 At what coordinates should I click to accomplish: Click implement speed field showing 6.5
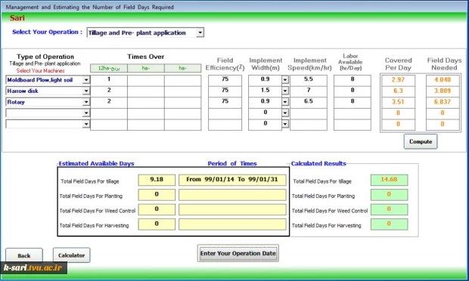point(309,102)
